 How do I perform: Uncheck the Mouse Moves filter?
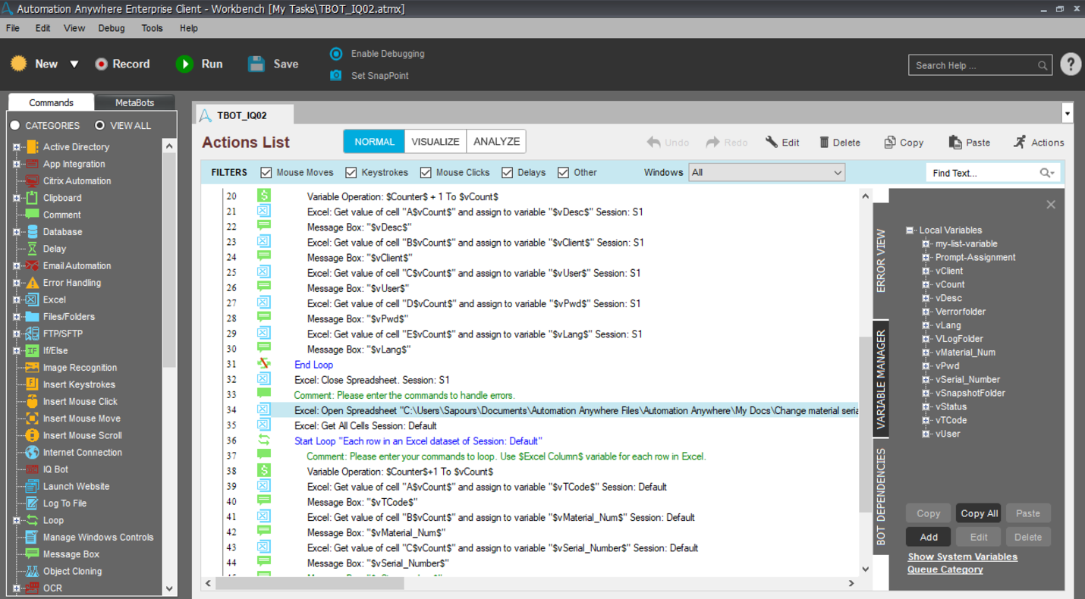[x=266, y=173]
